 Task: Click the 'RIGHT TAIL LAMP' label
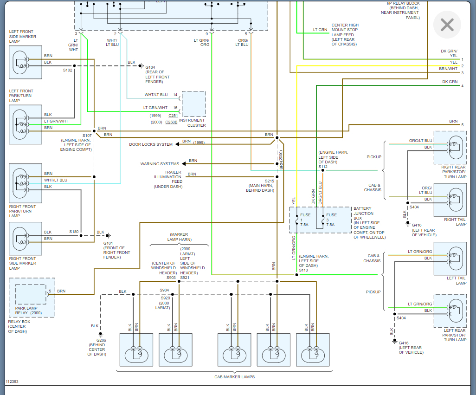(455, 222)
